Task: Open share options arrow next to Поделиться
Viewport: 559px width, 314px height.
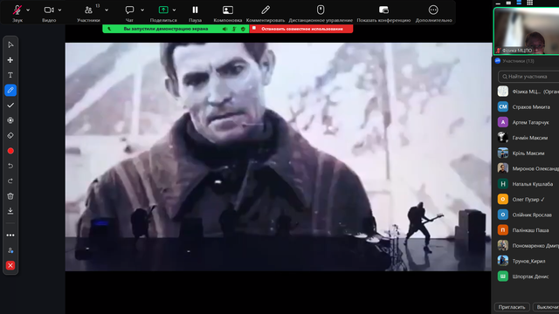Action: [x=174, y=10]
